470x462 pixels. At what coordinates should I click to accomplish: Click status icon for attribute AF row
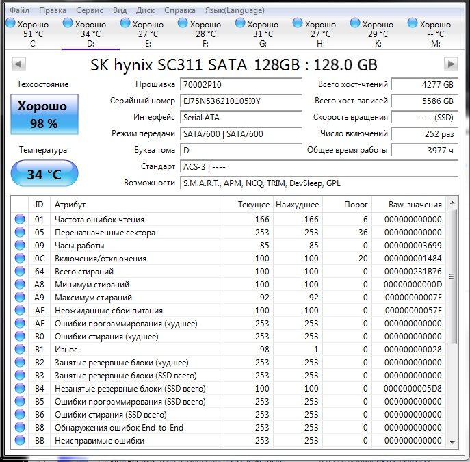coord(20,323)
